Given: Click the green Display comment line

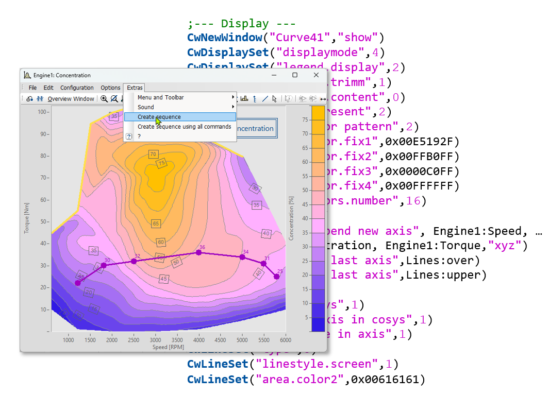Looking at the screenshot, I should (x=242, y=24).
